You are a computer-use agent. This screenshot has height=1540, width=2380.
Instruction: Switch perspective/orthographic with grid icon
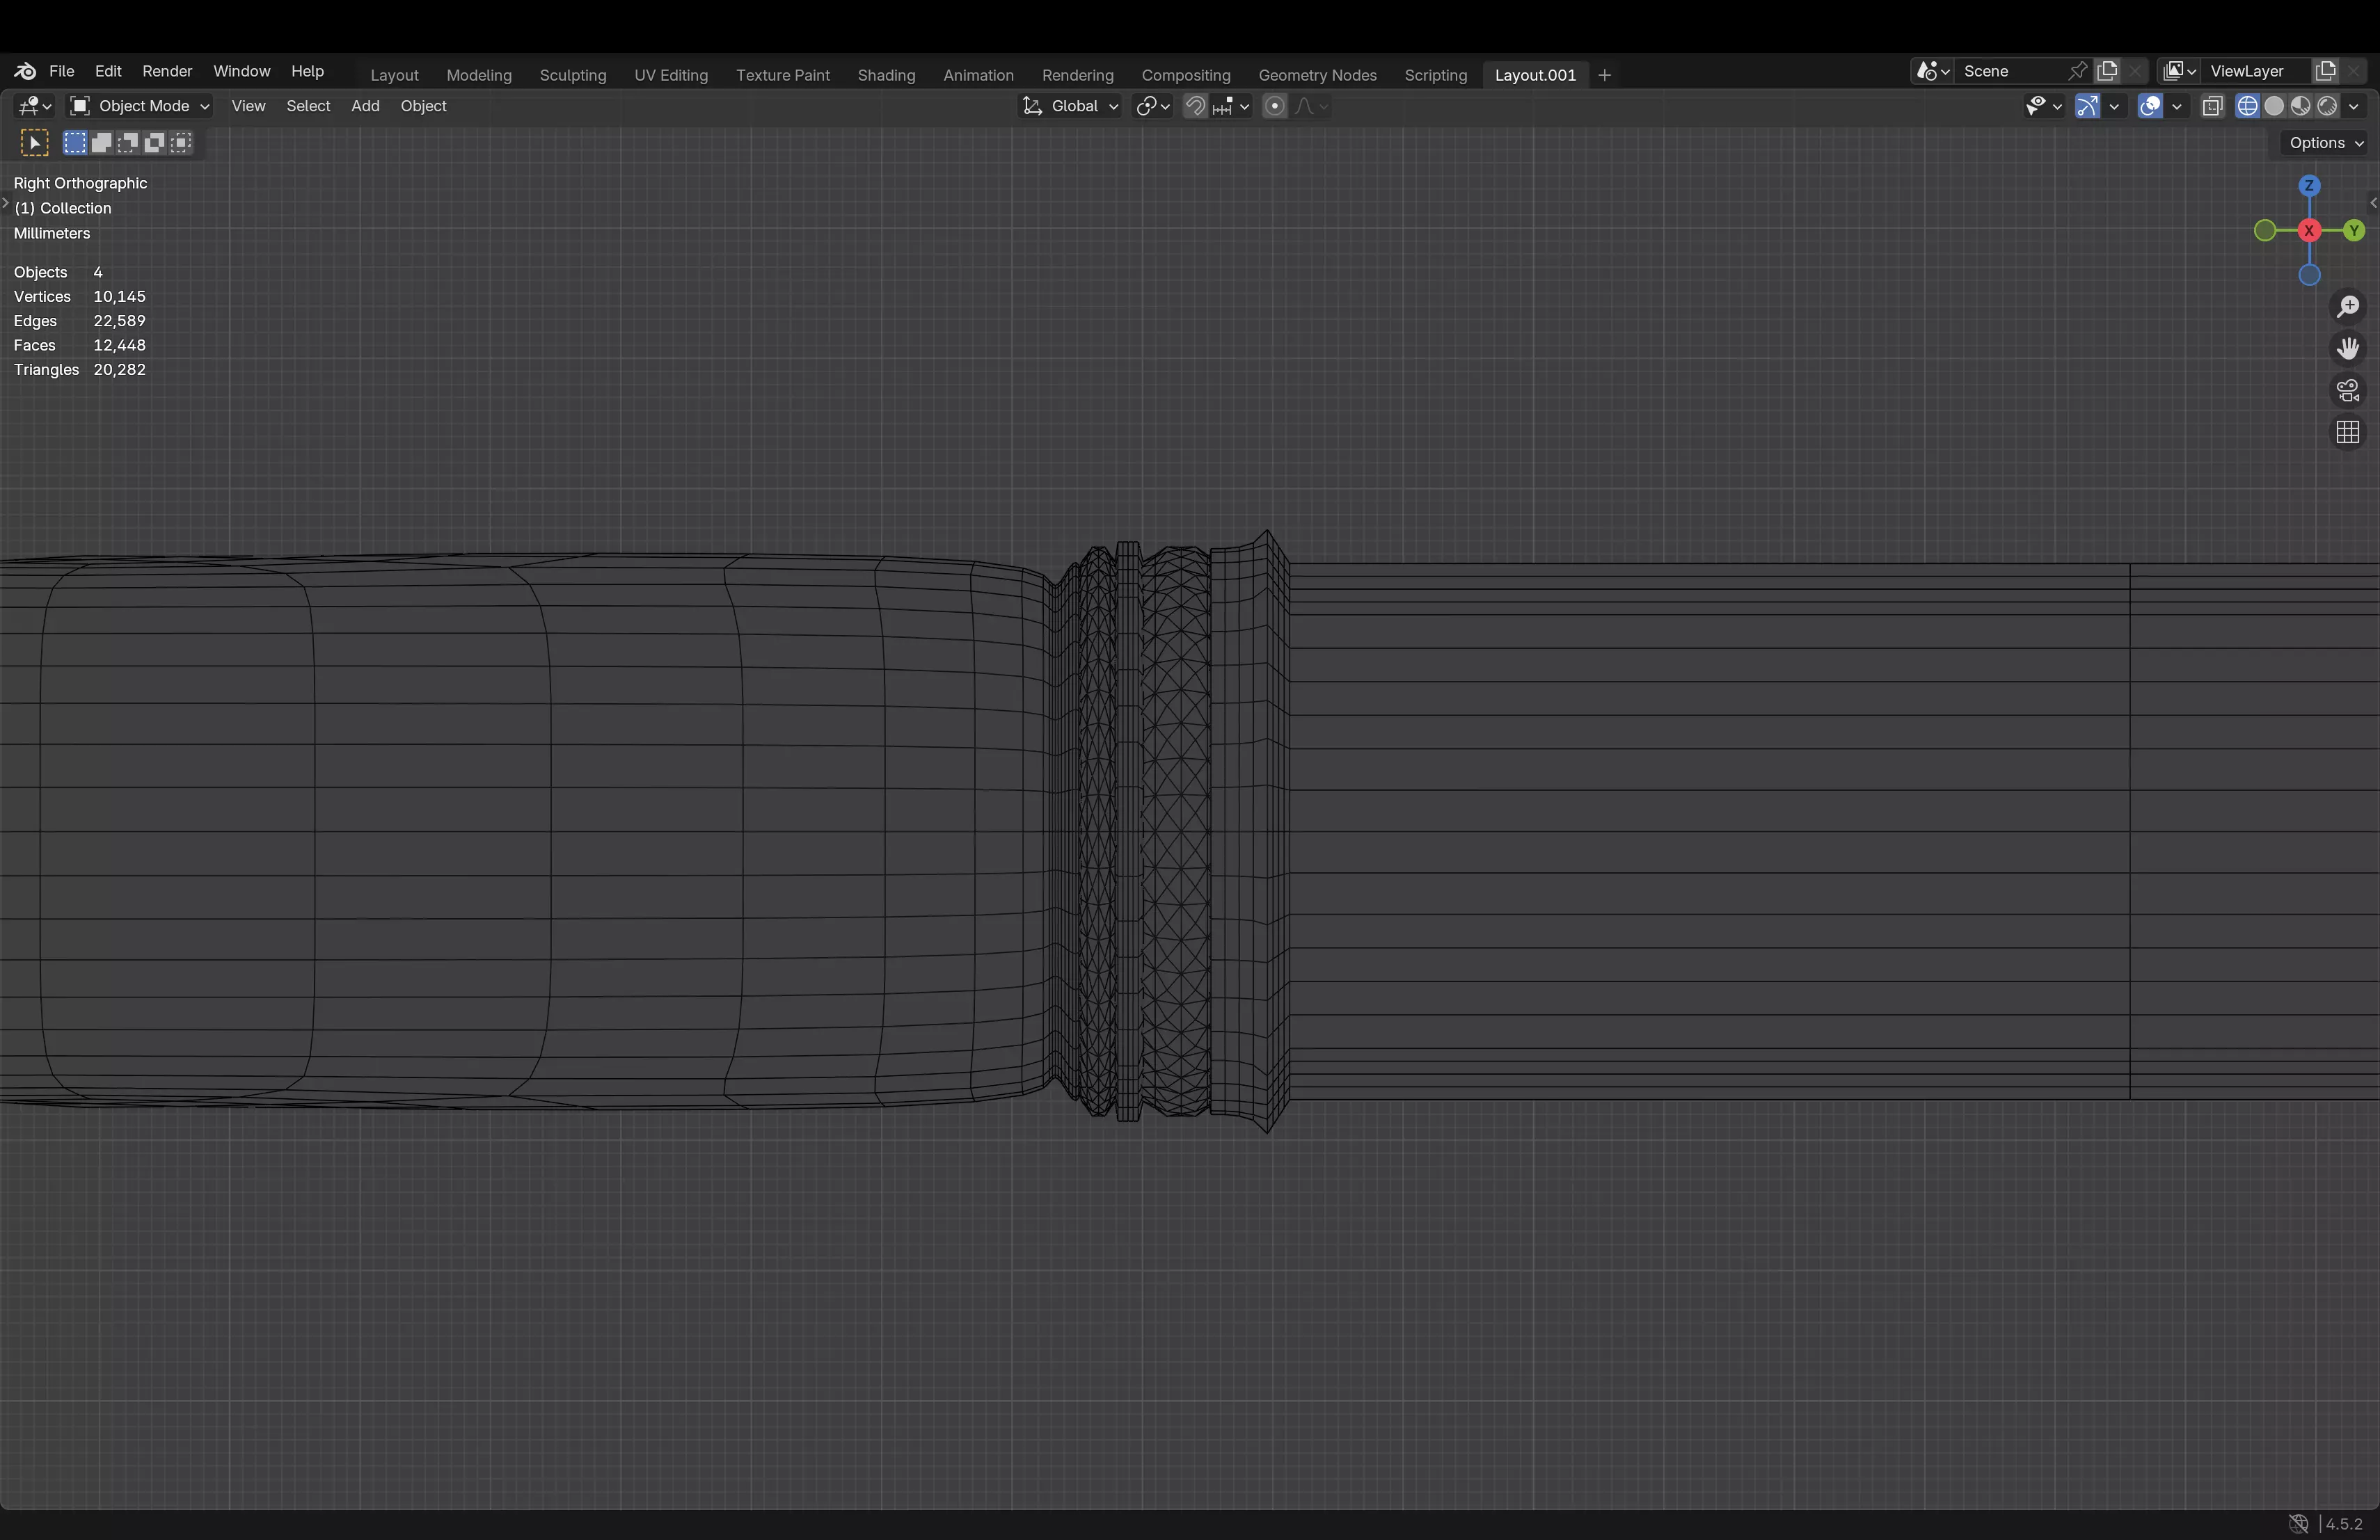click(2348, 433)
